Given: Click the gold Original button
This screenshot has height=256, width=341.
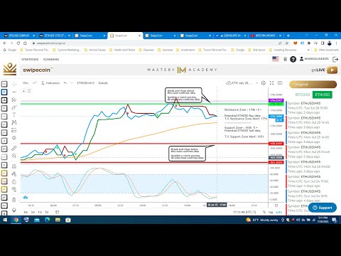Looking at the screenshot, I should [313, 85].
